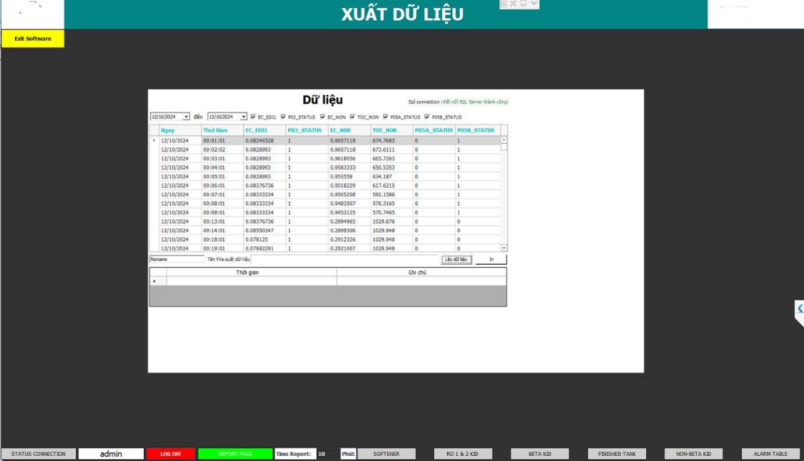Image resolution: width=804 pixels, height=461 pixels.
Task: Select the first row's arrow indicator
Action: tap(154, 140)
